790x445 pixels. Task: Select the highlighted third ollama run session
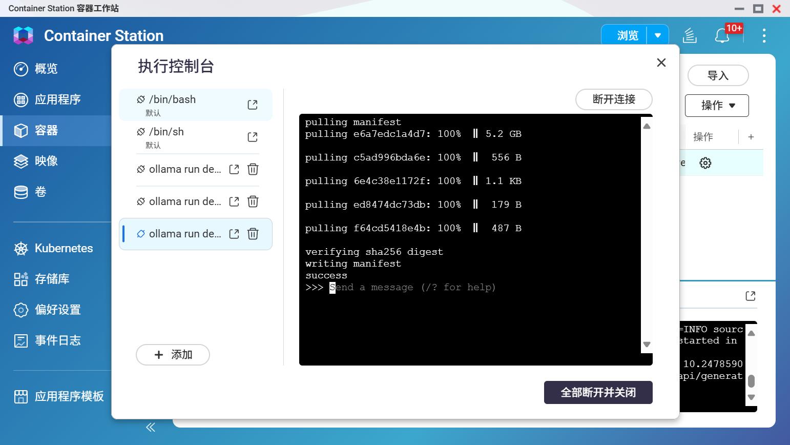pos(196,234)
